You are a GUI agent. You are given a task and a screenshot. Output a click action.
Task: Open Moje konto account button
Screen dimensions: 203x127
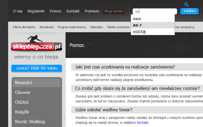pos(114,11)
